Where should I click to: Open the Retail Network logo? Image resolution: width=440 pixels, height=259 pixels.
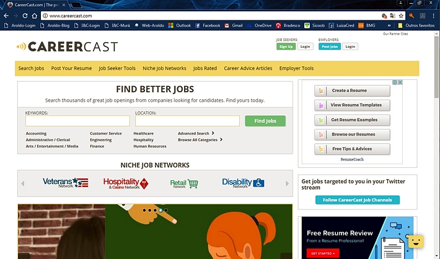click(184, 183)
